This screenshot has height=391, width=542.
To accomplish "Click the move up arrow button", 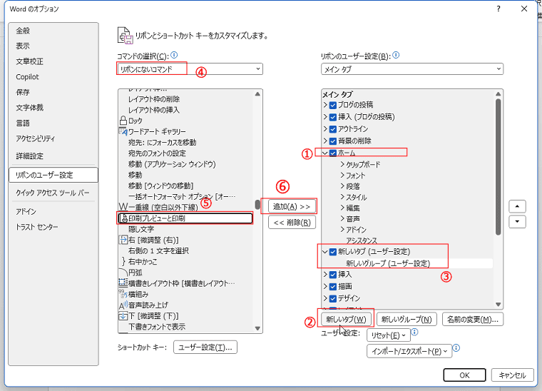I will coord(517,205).
